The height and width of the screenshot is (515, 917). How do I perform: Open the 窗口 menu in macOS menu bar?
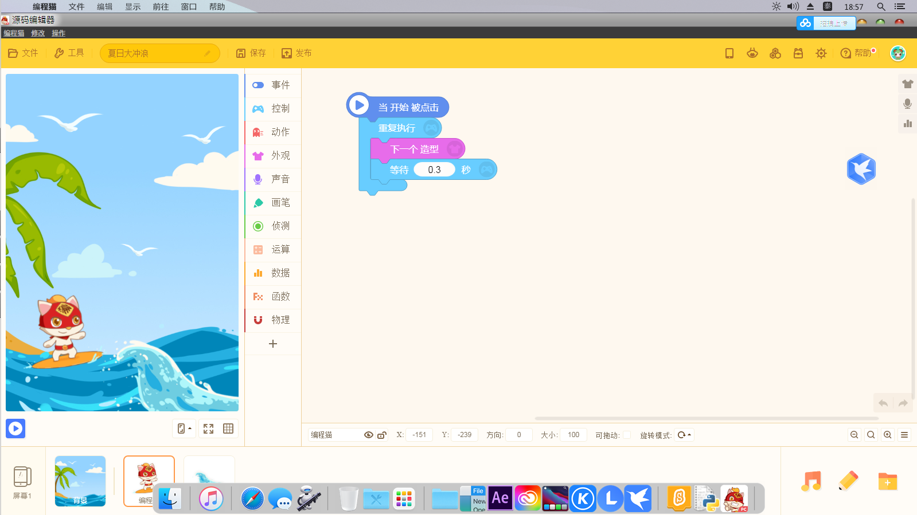coord(189,7)
